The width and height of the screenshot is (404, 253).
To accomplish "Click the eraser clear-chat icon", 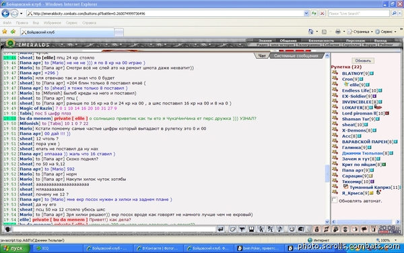I will click(232, 229).
